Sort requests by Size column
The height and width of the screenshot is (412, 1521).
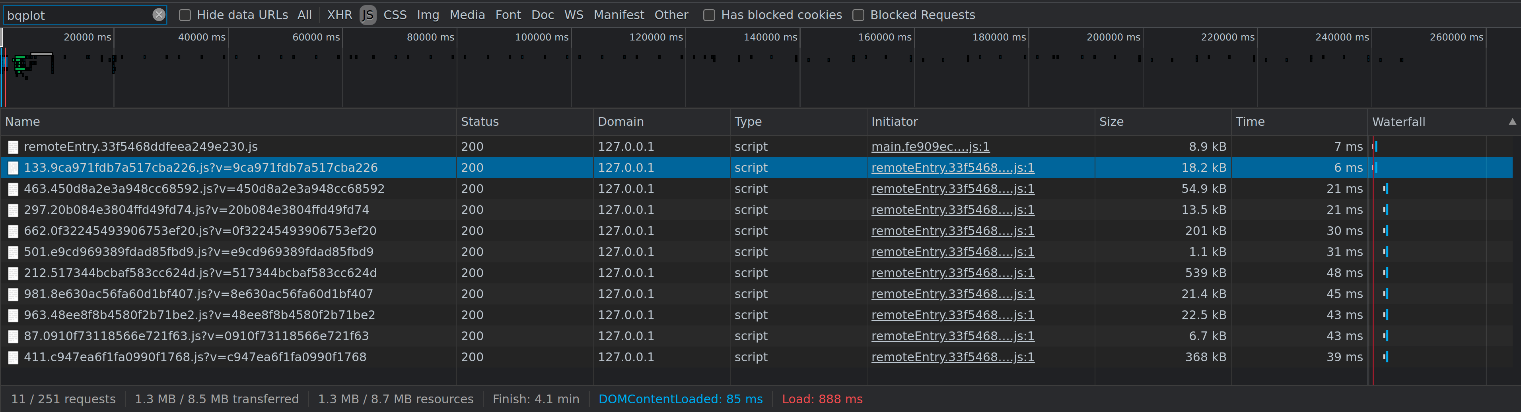point(1163,121)
